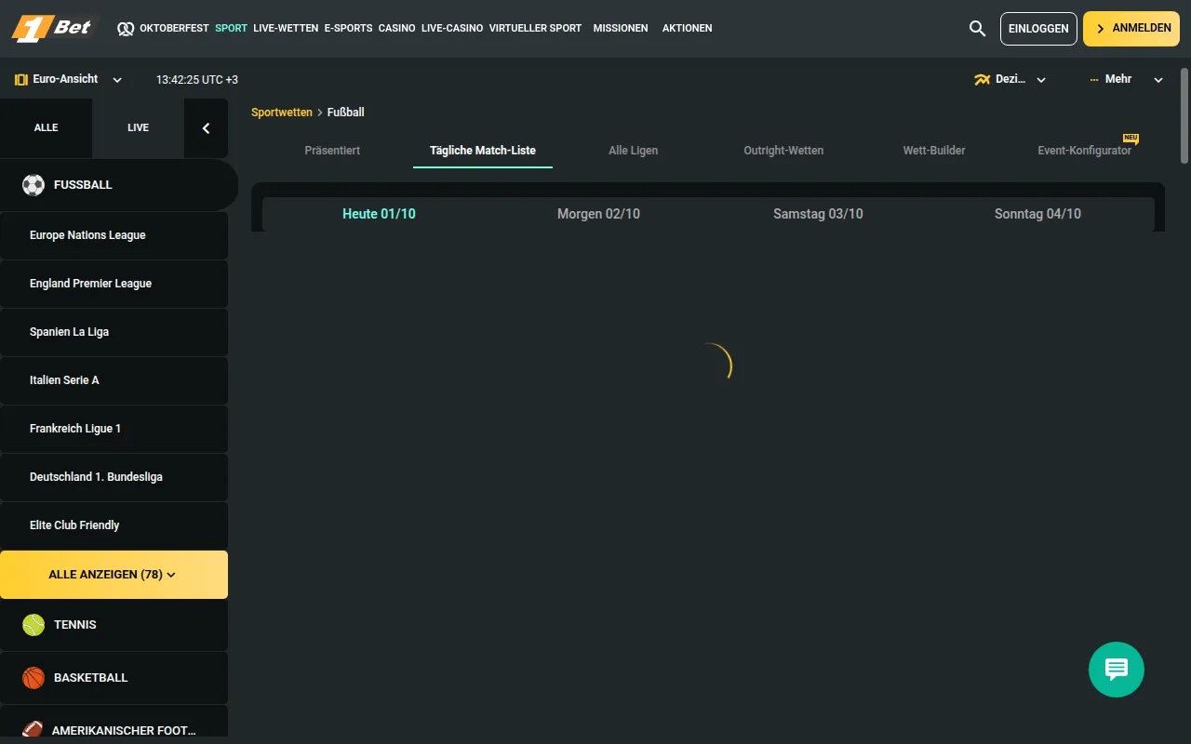The height and width of the screenshot is (744, 1191).
Task: Click the Euro-Ansicht layout icon
Action: [21, 80]
